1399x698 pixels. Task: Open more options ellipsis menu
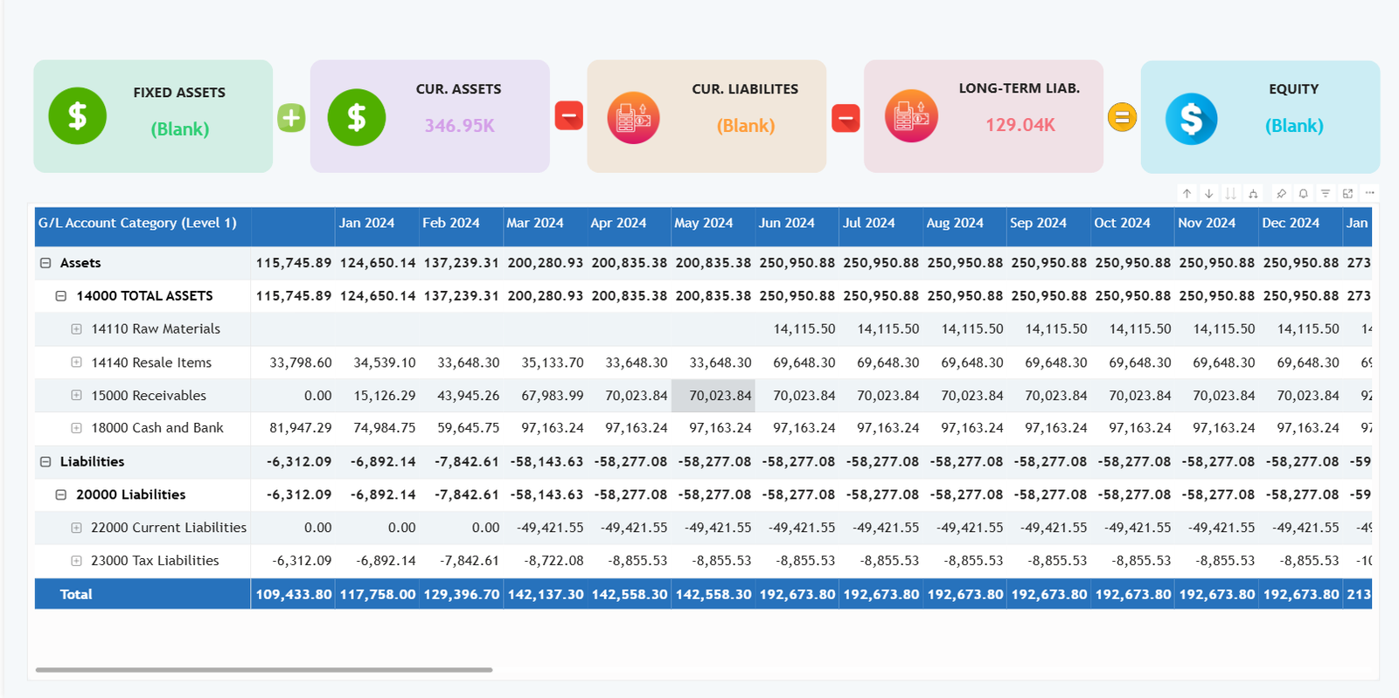(x=1369, y=193)
